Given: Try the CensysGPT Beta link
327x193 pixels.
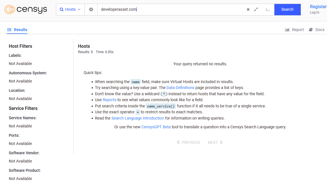Looking at the screenshot, I should point(156,127).
